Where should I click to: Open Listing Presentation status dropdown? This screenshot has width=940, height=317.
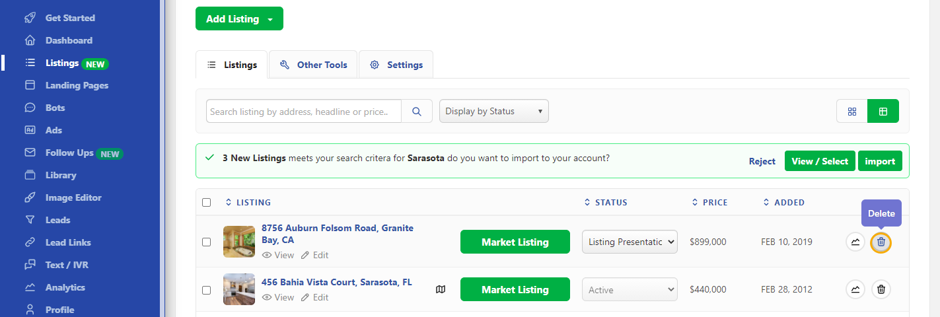point(630,242)
